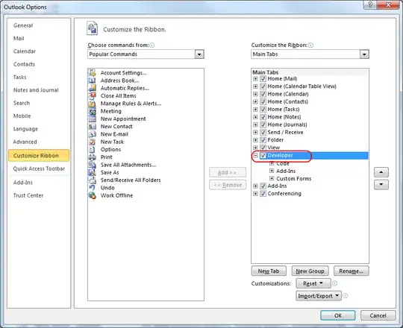Viewport: 403px width, 328px height.
Task: Click the Cancel button
Action: pyautogui.click(x=378, y=315)
